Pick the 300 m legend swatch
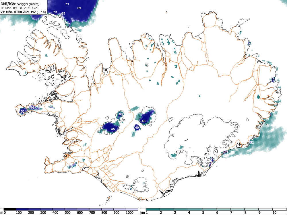The image size is (287, 215). 46,209
